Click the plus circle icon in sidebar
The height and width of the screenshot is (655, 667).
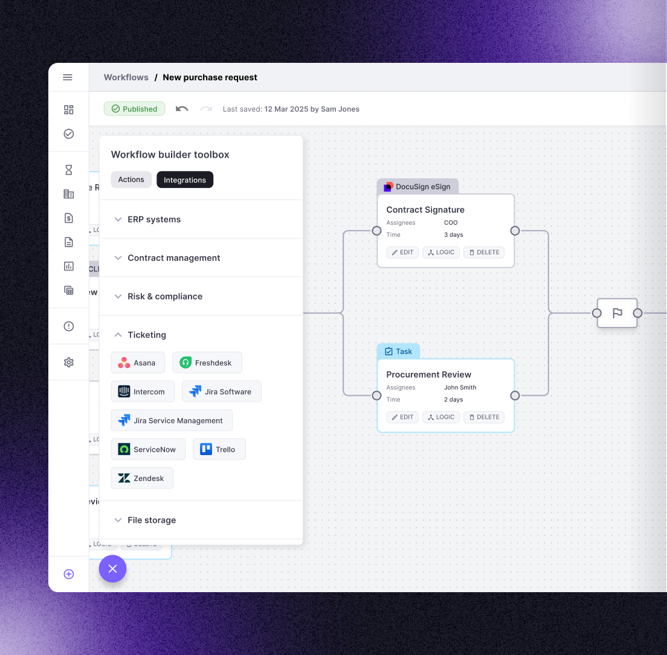tap(68, 574)
